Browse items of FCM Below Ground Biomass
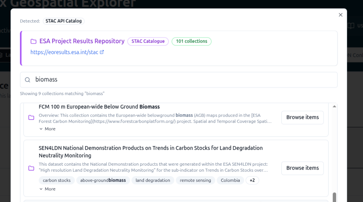Screen dimensions: 363x202 click(302, 117)
